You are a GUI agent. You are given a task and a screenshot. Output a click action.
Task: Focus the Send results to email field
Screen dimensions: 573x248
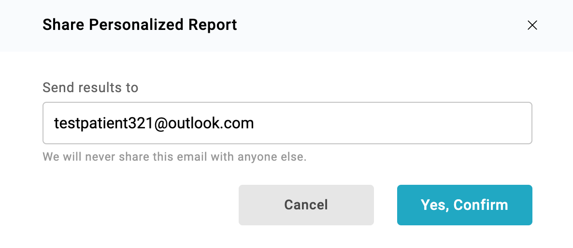(287, 123)
